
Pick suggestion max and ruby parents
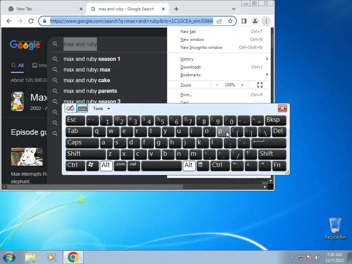tap(90, 91)
